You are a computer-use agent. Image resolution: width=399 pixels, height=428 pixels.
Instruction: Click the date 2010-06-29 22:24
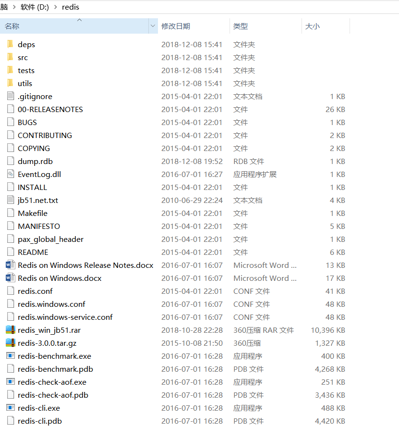(192, 200)
